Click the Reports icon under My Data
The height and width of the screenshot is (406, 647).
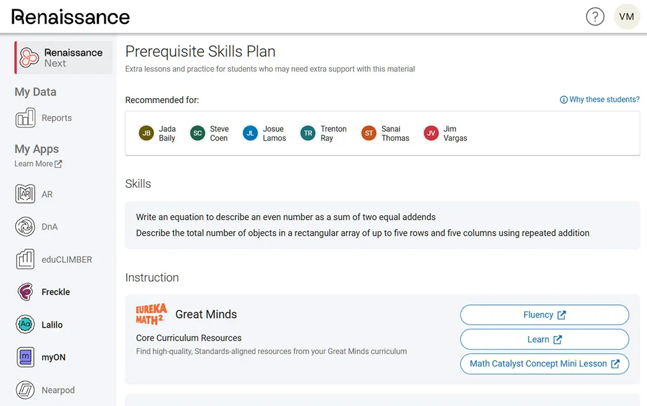point(25,117)
